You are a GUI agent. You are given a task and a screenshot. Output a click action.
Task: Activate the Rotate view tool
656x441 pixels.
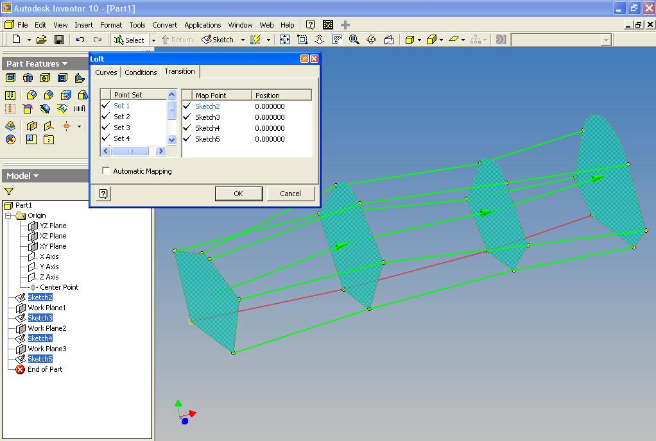[x=371, y=40]
